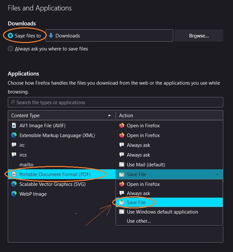233x252 pixels.
Task: Enable 'Always ask you where to save files'
Action: pos(10,49)
